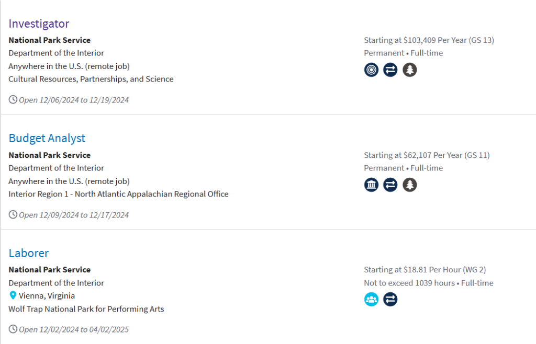Click Cultural Resources, Partnerships, and Science text
This screenshot has width=536, height=344.
click(91, 79)
